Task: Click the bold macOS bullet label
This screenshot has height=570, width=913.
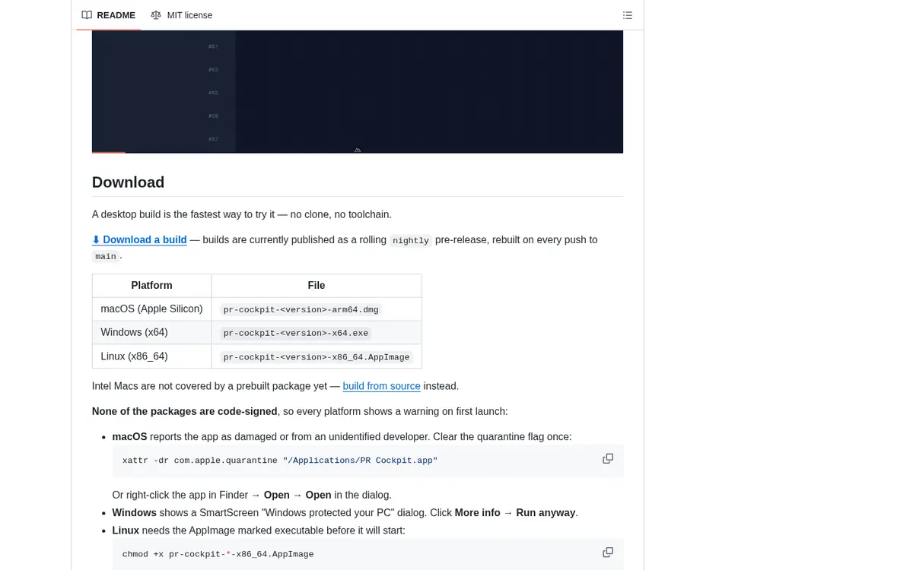Action: click(x=129, y=437)
